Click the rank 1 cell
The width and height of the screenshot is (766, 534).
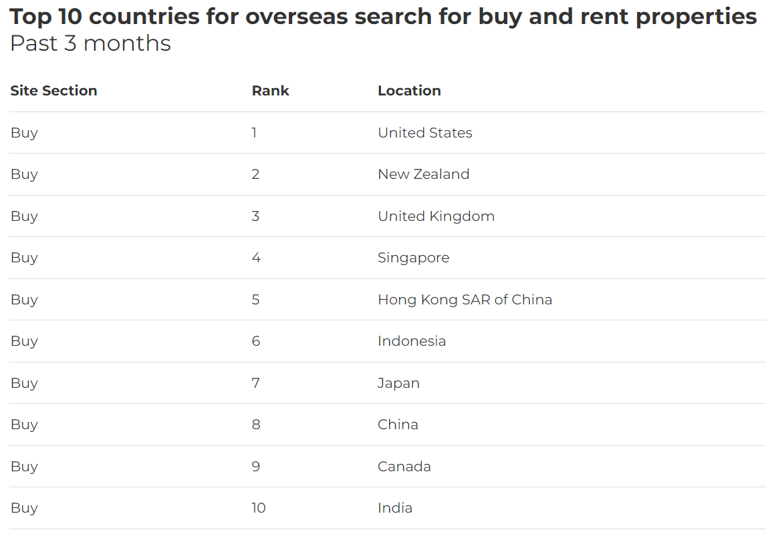(x=254, y=133)
